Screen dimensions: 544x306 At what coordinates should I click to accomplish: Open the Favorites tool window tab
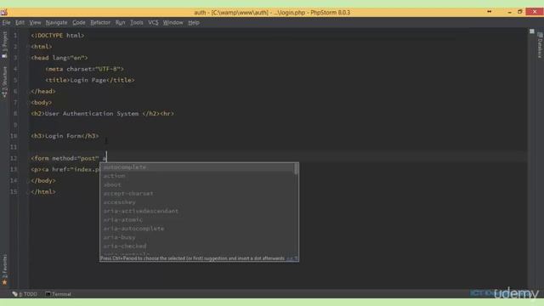click(x=4, y=269)
